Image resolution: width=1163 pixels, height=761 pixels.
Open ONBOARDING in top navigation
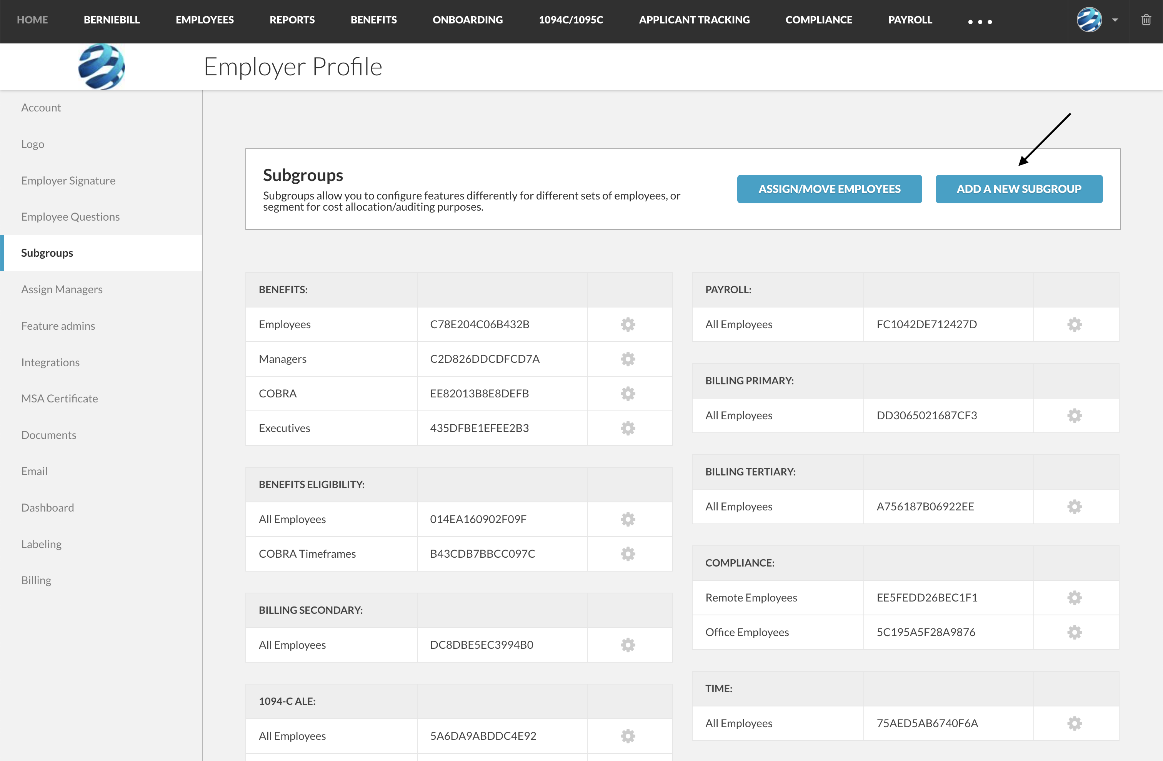pos(468,20)
